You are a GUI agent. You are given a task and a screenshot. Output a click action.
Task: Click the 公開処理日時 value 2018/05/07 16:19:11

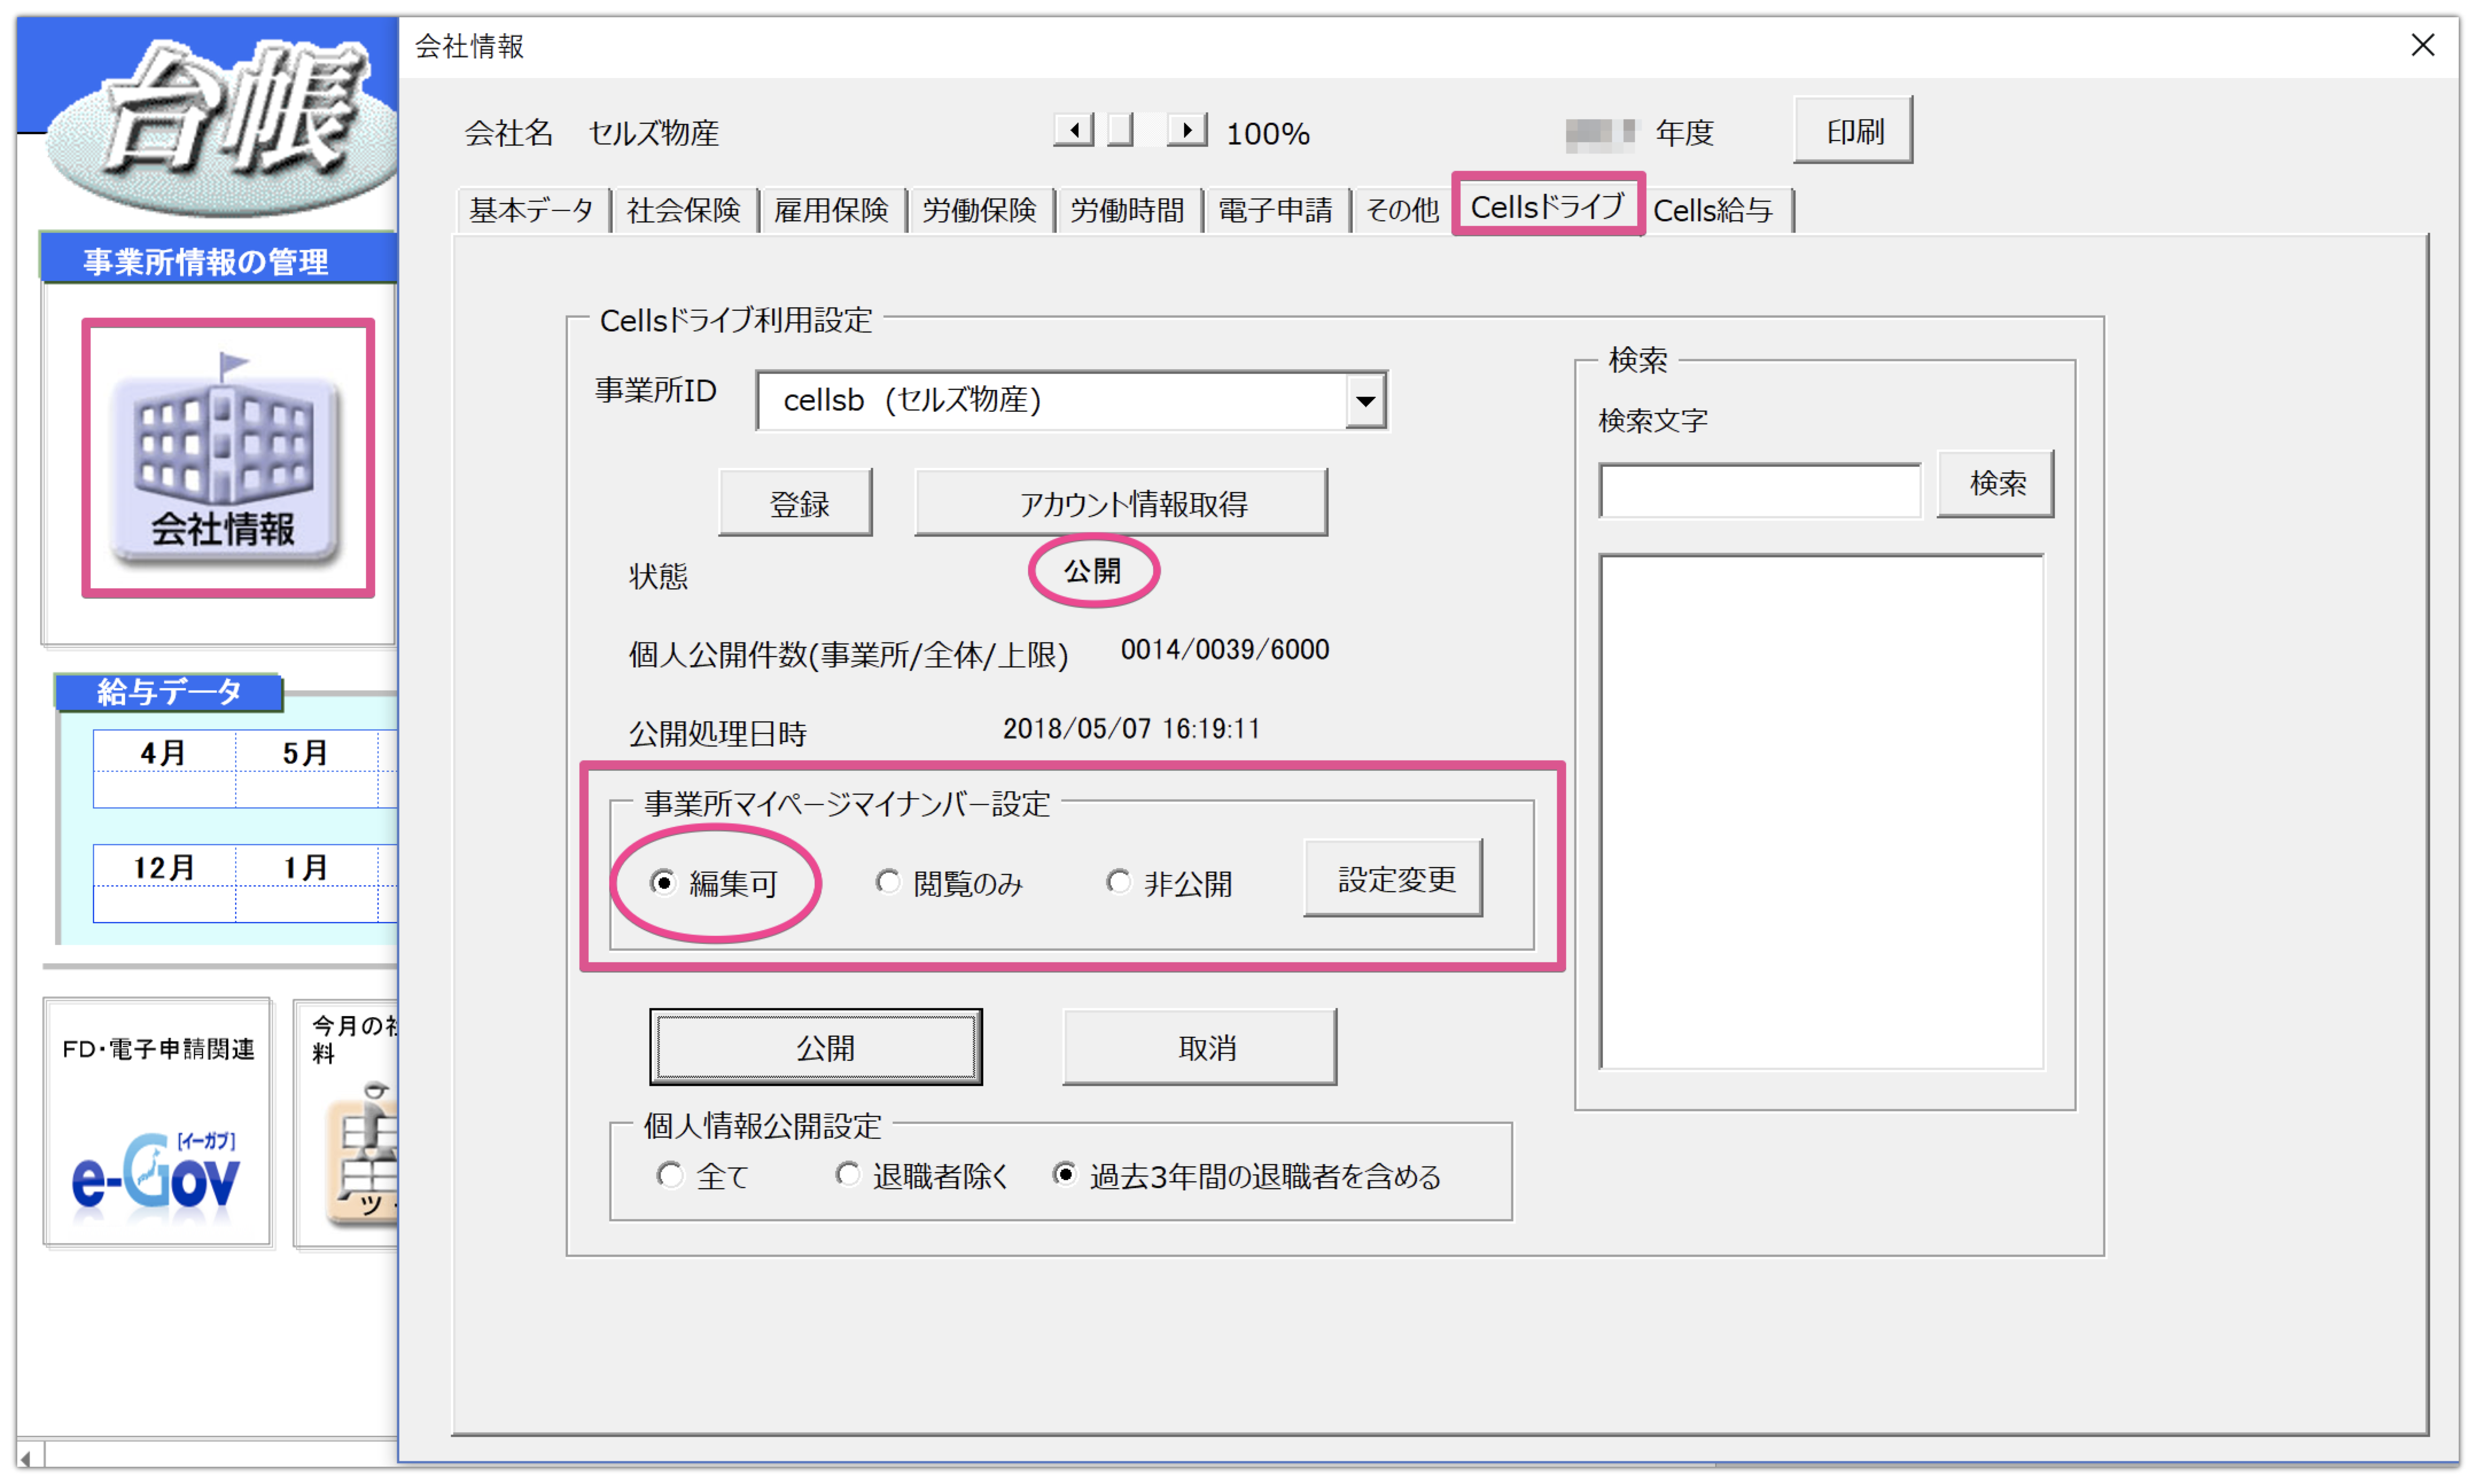click(x=1131, y=729)
